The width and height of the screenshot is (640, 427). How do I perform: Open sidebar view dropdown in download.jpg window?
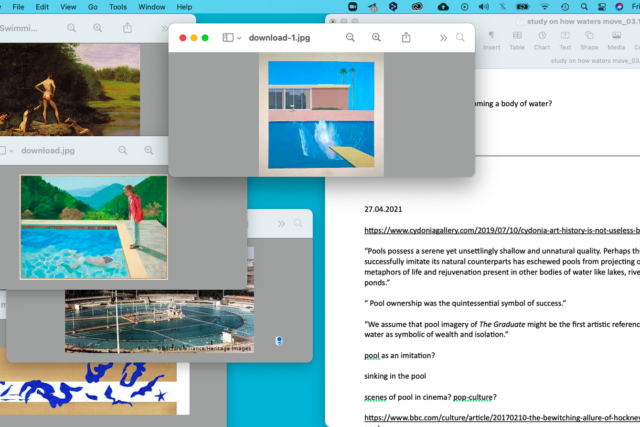(11, 151)
